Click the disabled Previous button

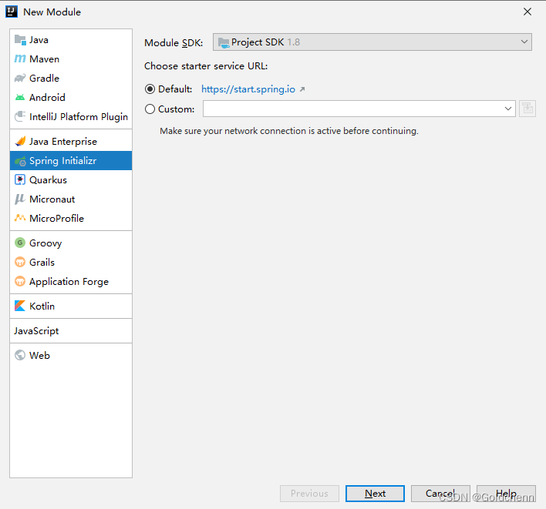coord(309,494)
